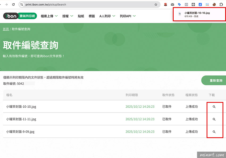Click the cookie extension icon
The image size is (226, 158).
pos(214,5)
